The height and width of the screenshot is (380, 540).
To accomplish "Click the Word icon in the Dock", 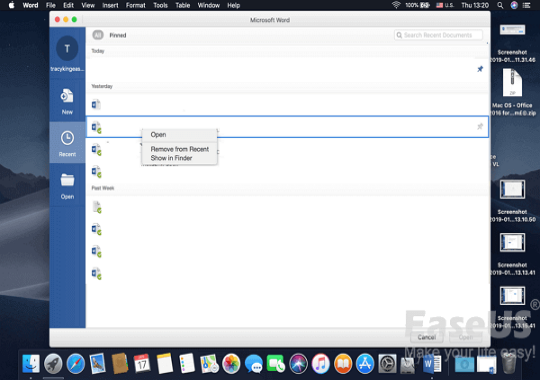I will [432, 364].
